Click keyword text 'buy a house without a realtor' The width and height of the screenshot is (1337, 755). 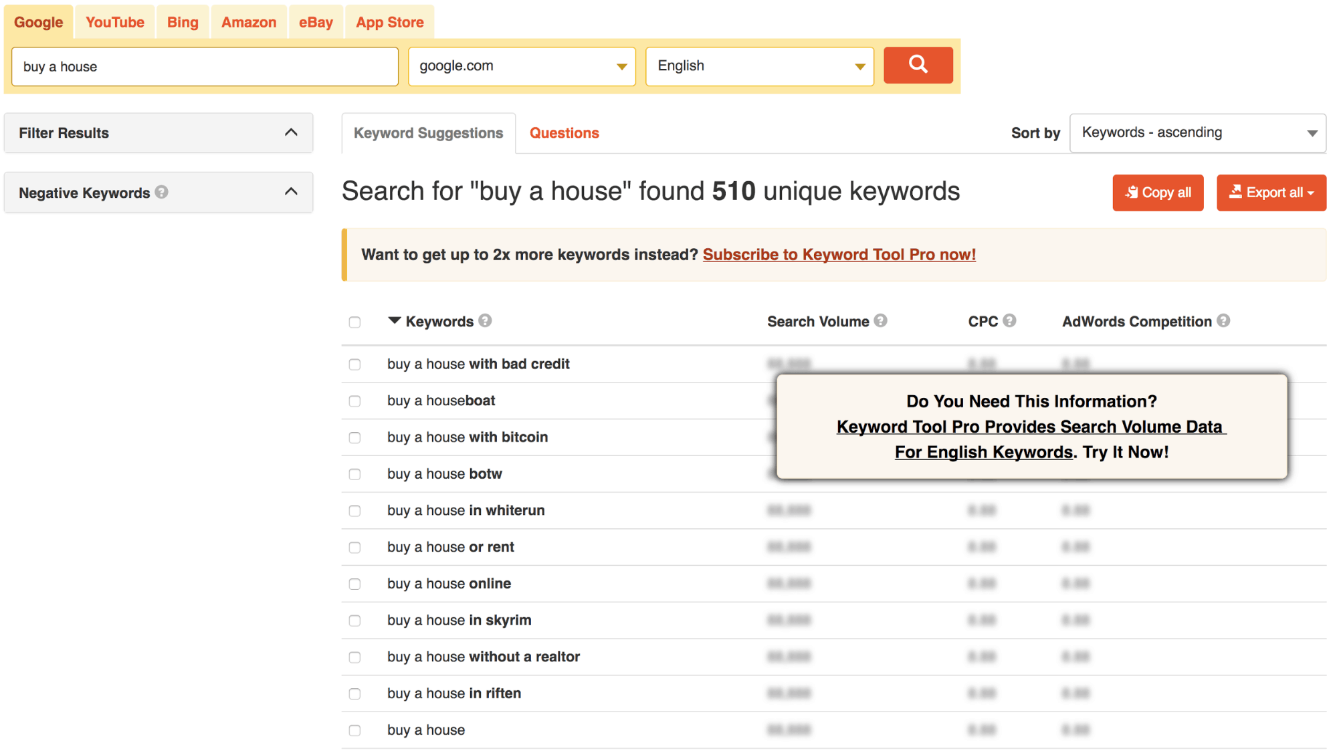484,657
